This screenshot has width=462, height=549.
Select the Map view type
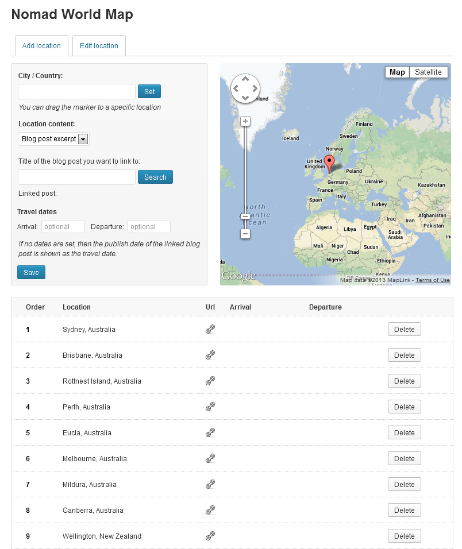(397, 72)
